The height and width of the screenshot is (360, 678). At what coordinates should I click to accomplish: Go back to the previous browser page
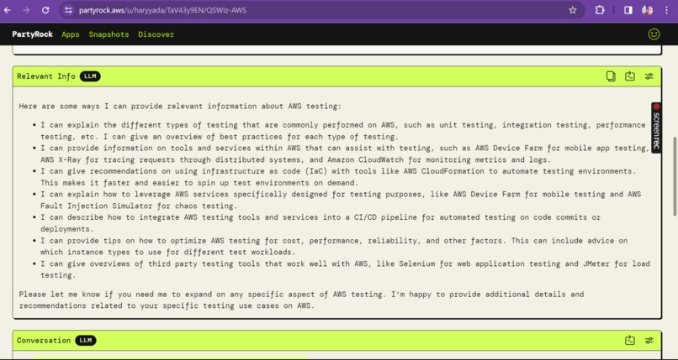[8, 10]
